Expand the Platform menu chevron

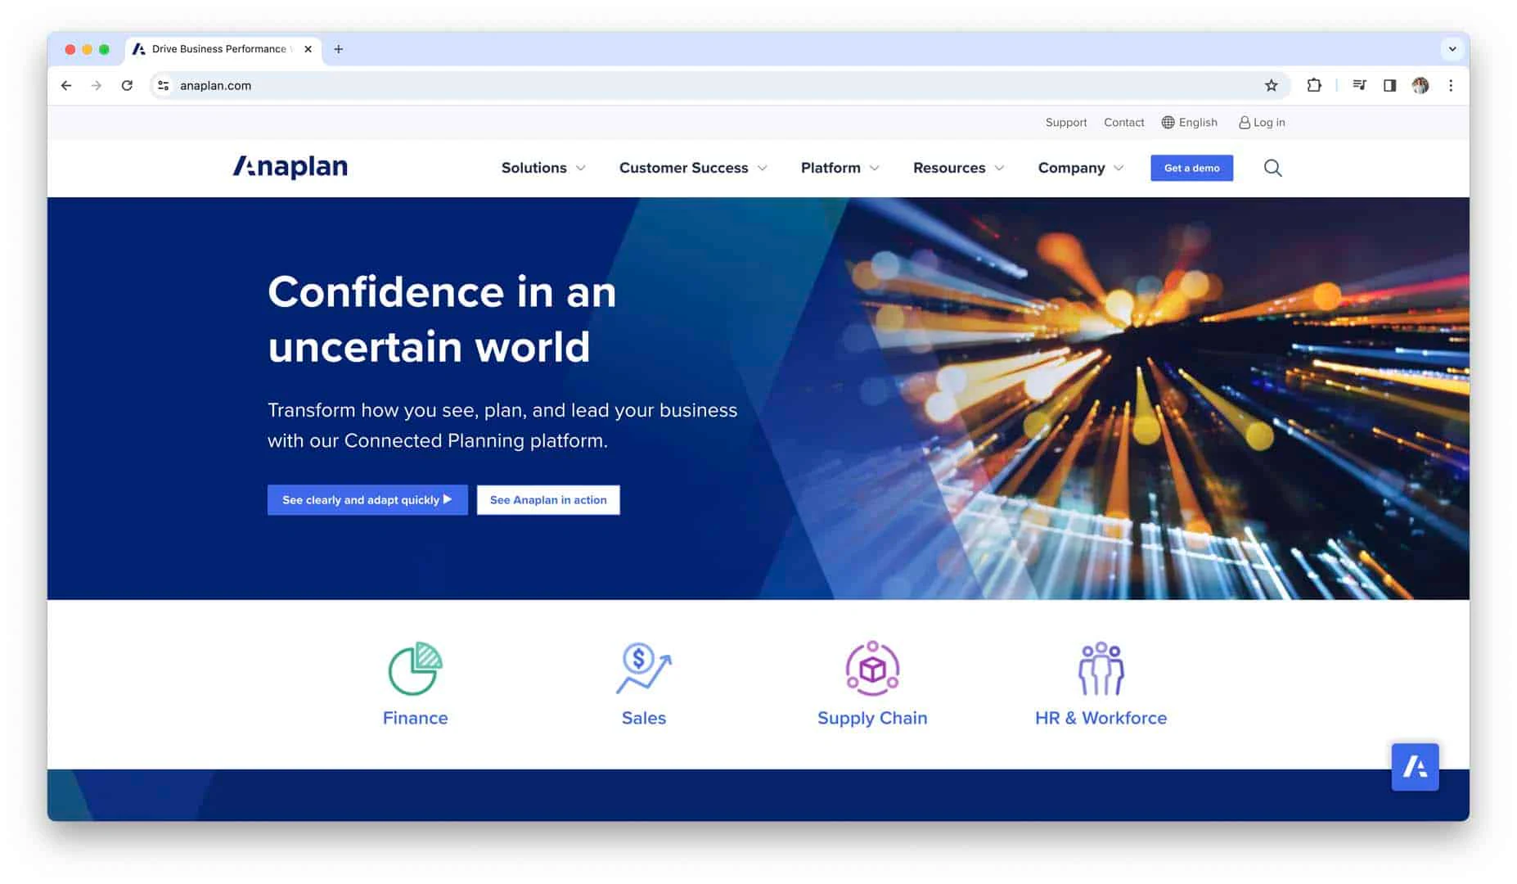pos(875,168)
